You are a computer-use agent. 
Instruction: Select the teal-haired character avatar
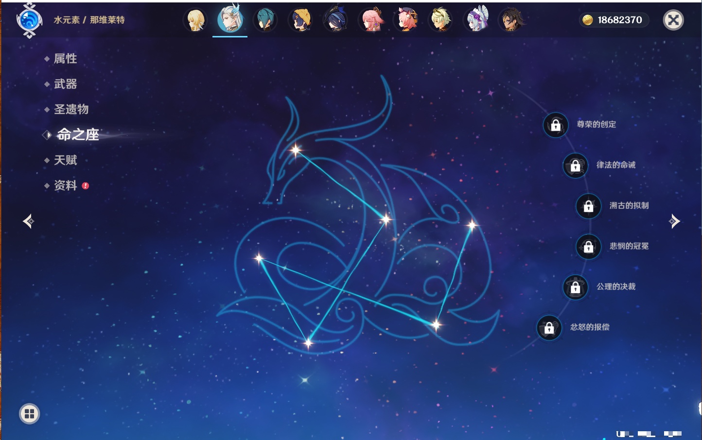pyautogui.click(x=265, y=20)
